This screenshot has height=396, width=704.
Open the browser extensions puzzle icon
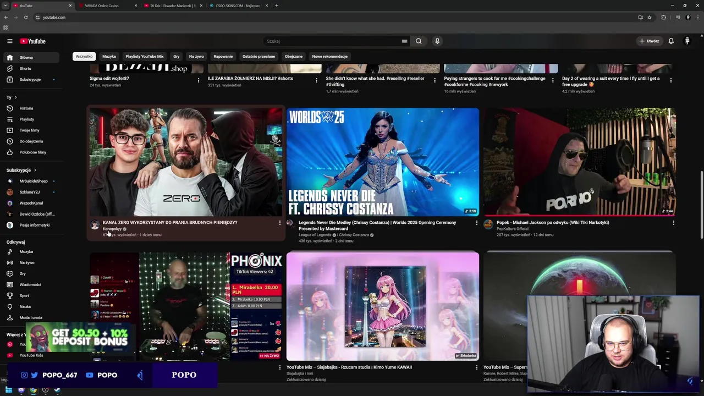point(663,17)
